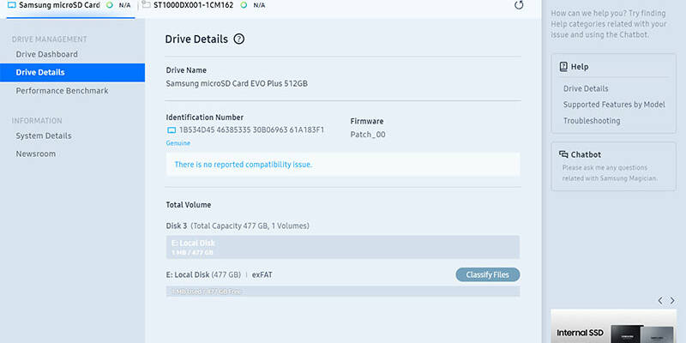Click the Genuine authentication link
The width and height of the screenshot is (686, 343).
[178, 143]
